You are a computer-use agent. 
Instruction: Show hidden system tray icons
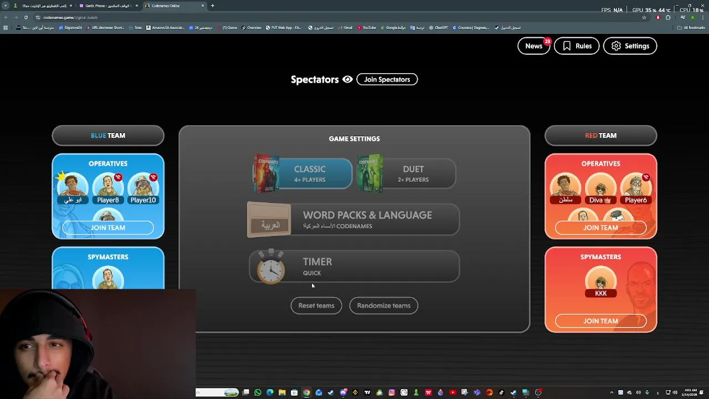point(612,392)
